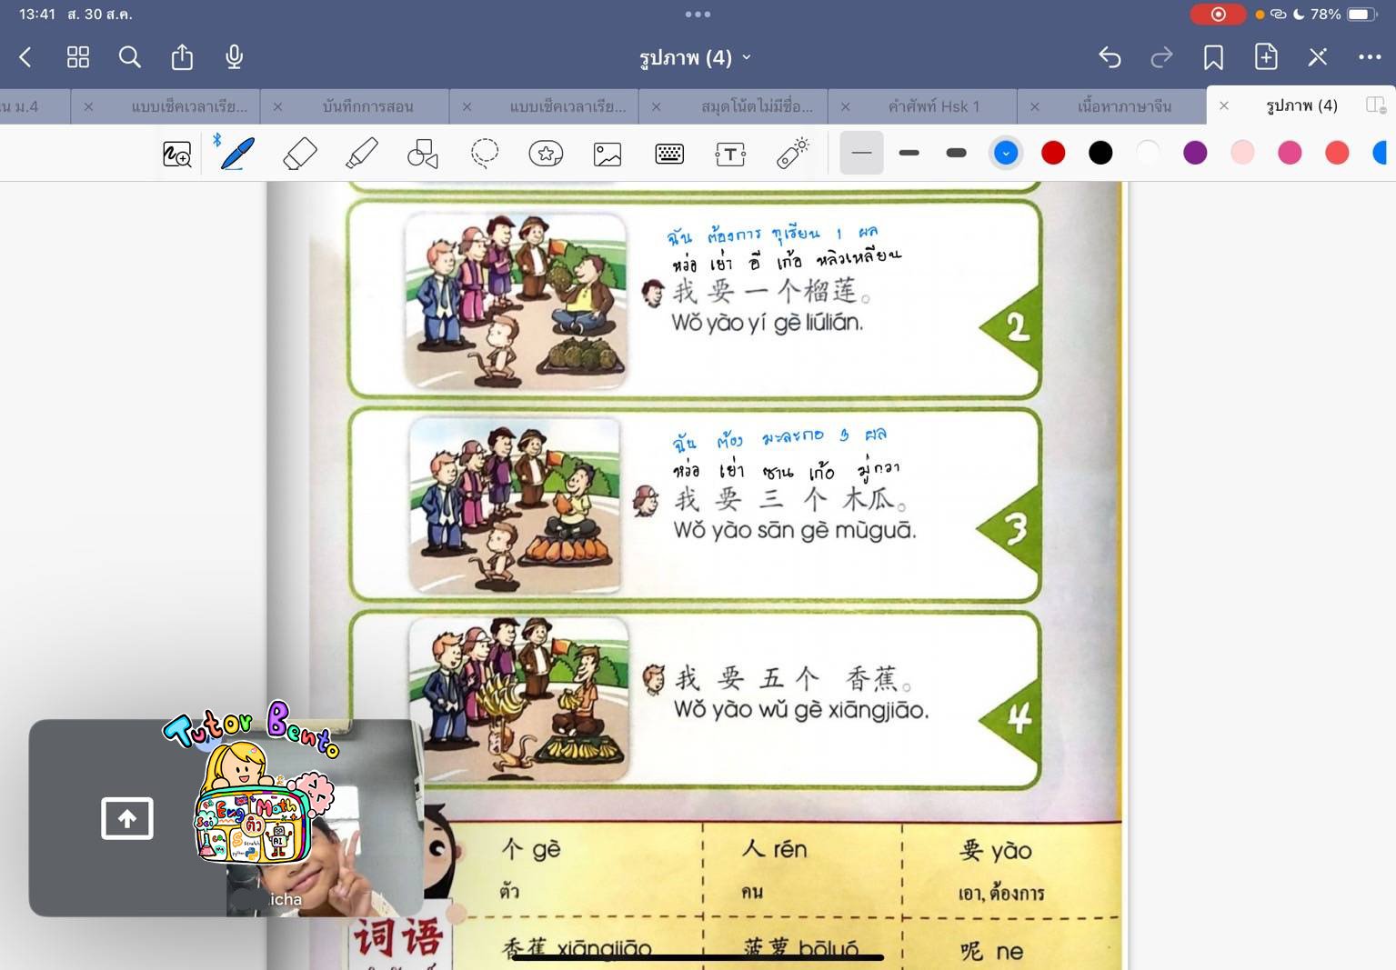The width and height of the screenshot is (1396, 970).
Task: Pick the purple pen color
Action: coord(1195,153)
